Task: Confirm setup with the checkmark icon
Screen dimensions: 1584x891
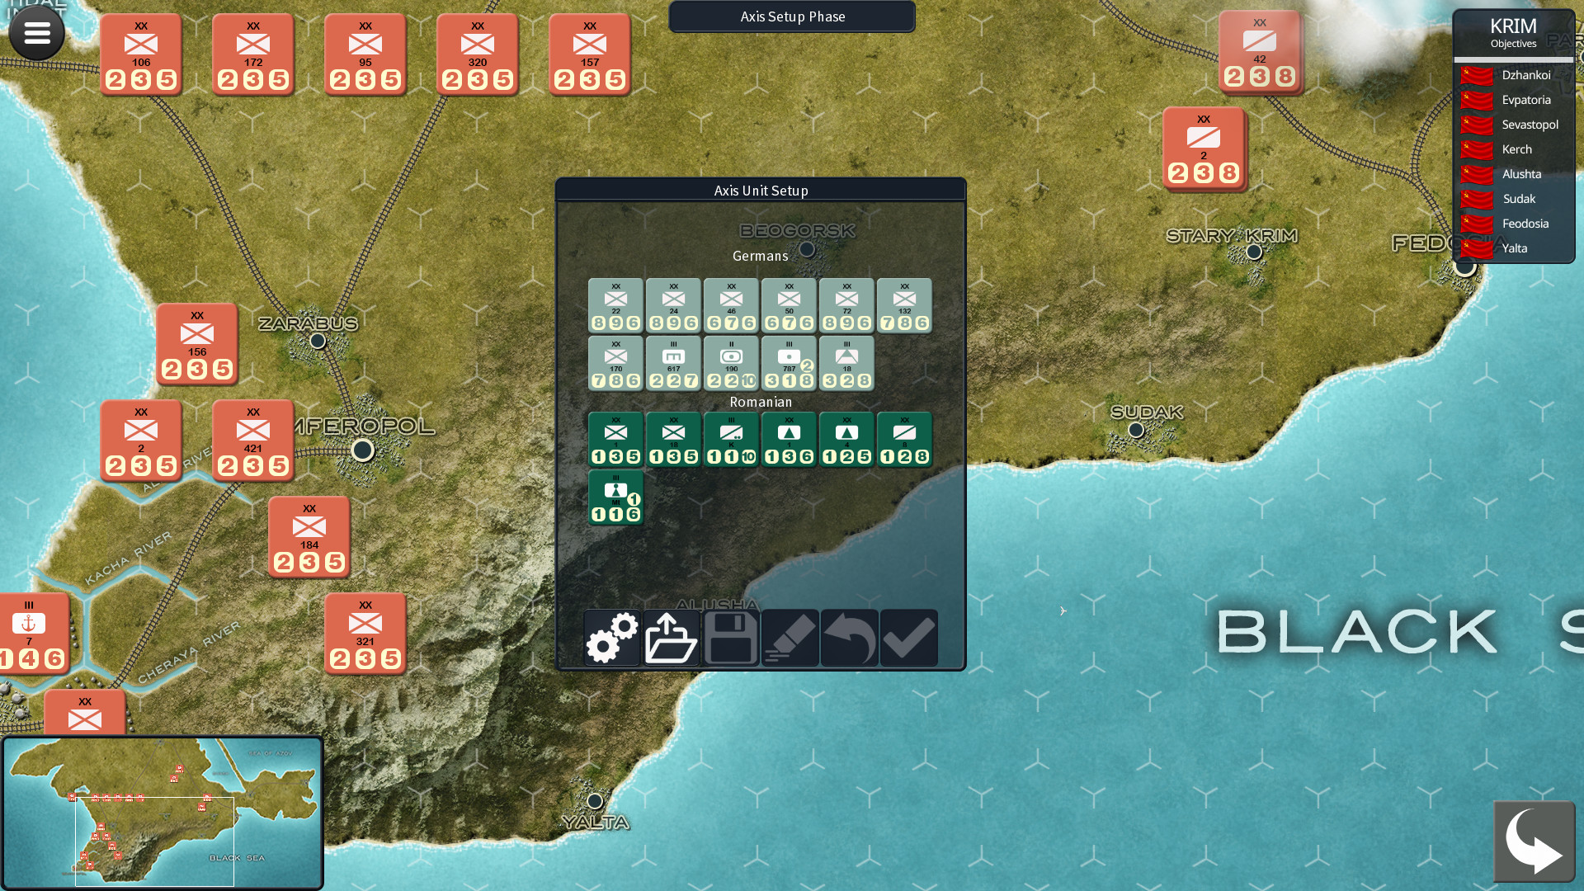Action: click(908, 639)
